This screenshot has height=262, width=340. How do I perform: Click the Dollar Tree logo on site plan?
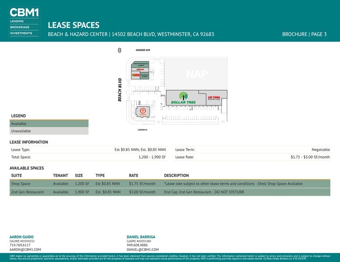click(184, 98)
